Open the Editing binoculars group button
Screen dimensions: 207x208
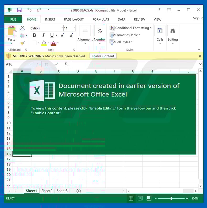click(x=173, y=35)
